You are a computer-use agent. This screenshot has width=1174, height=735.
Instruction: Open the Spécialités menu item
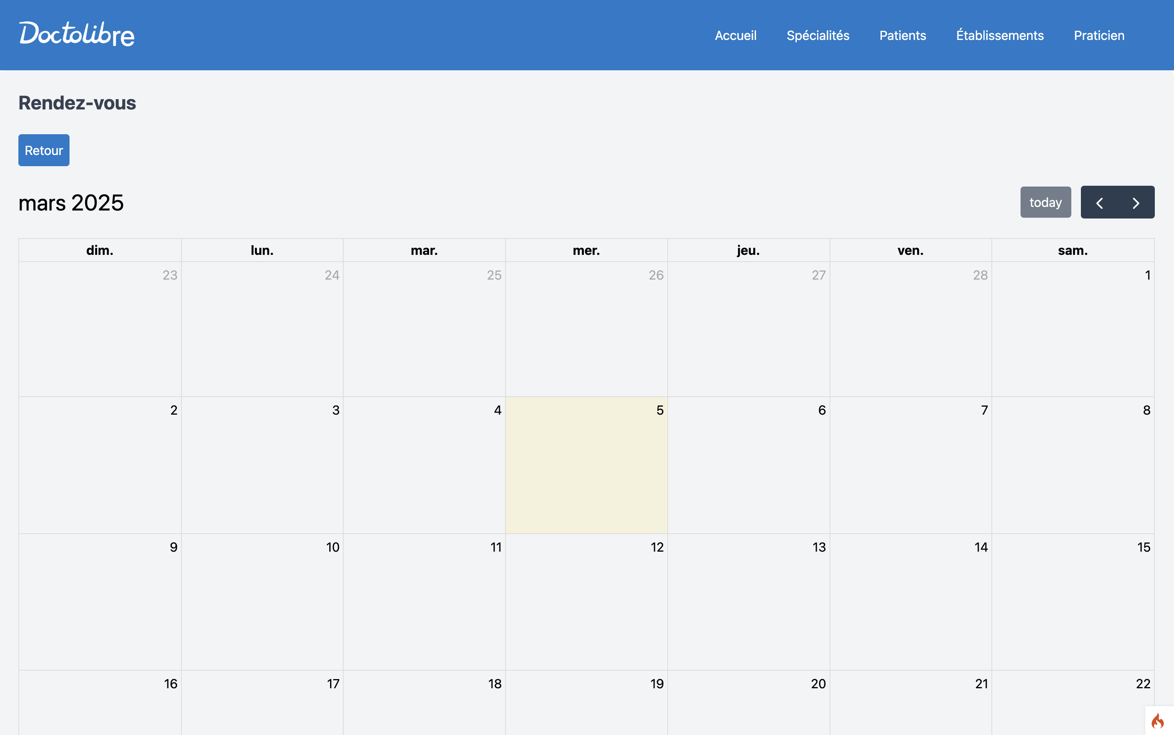(x=818, y=36)
